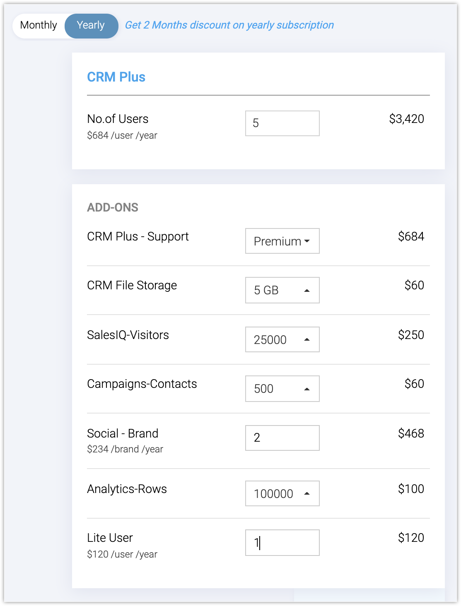
Task: Click the $468 Social Brand price
Action: (x=411, y=433)
